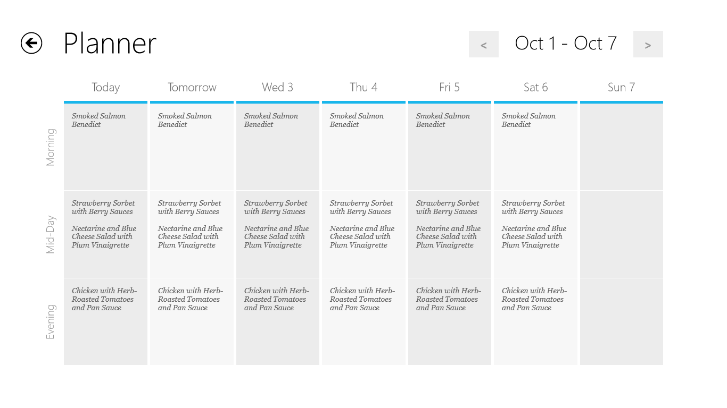Go to previous week with left chevron
Screen dimensions: 727x408
tap(483, 45)
